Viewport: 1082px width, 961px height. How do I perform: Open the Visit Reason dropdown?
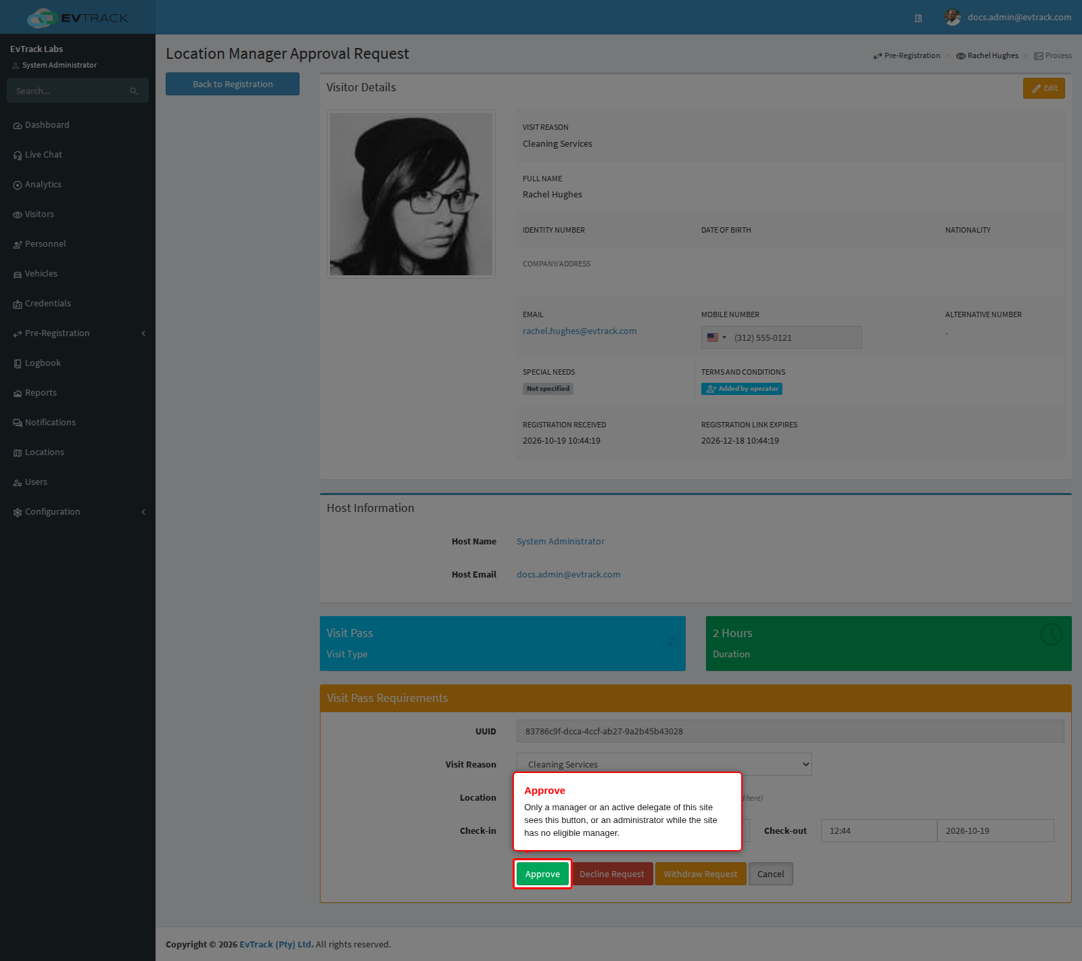click(x=664, y=764)
